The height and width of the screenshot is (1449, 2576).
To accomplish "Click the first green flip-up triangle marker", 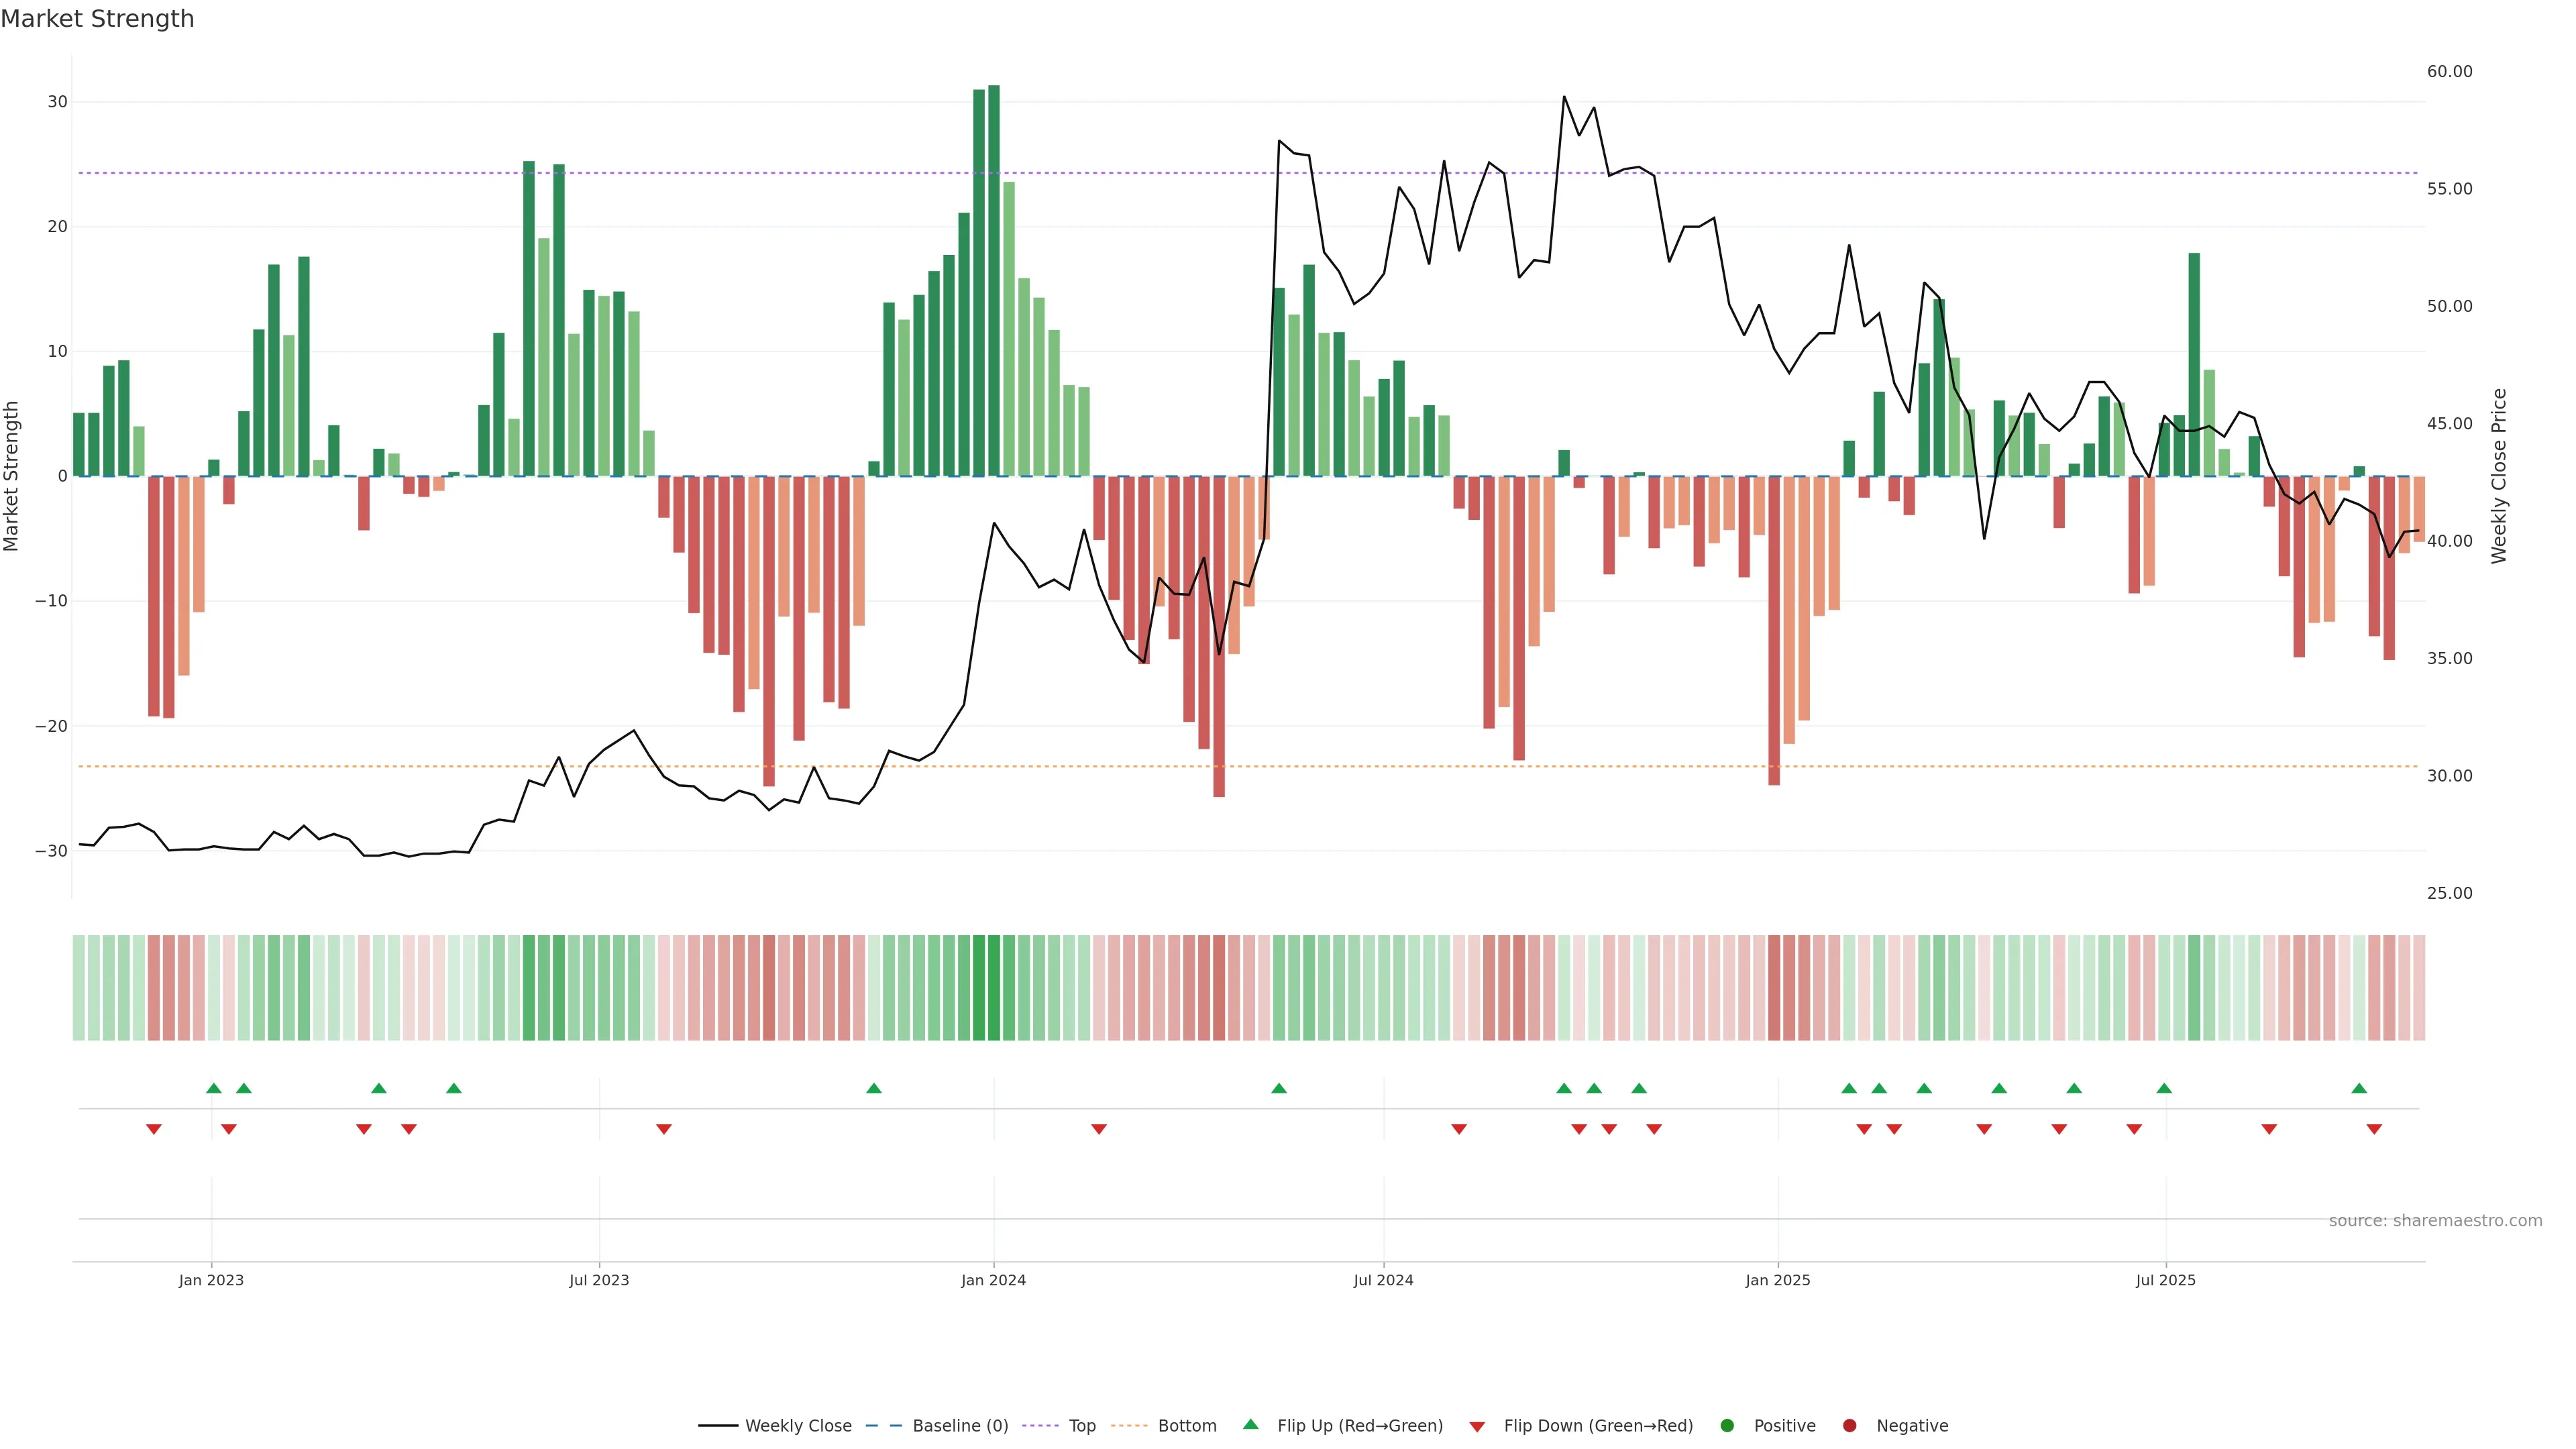I will [x=213, y=1088].
